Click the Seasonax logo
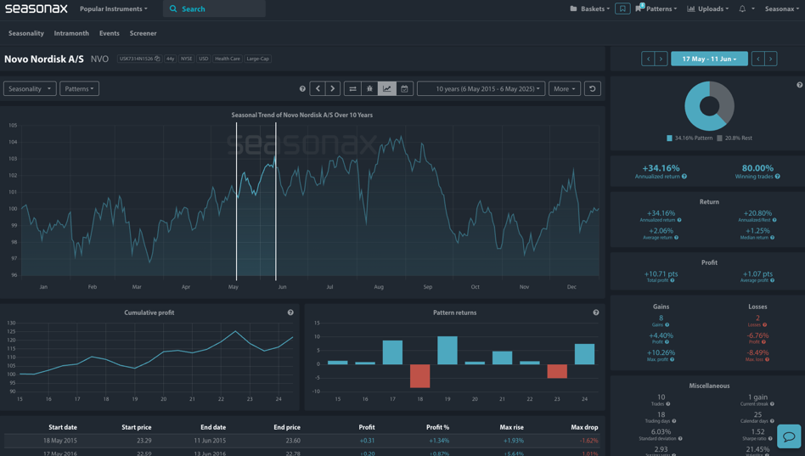The height and width of the screenshot is (456, 805). [36, 8]
